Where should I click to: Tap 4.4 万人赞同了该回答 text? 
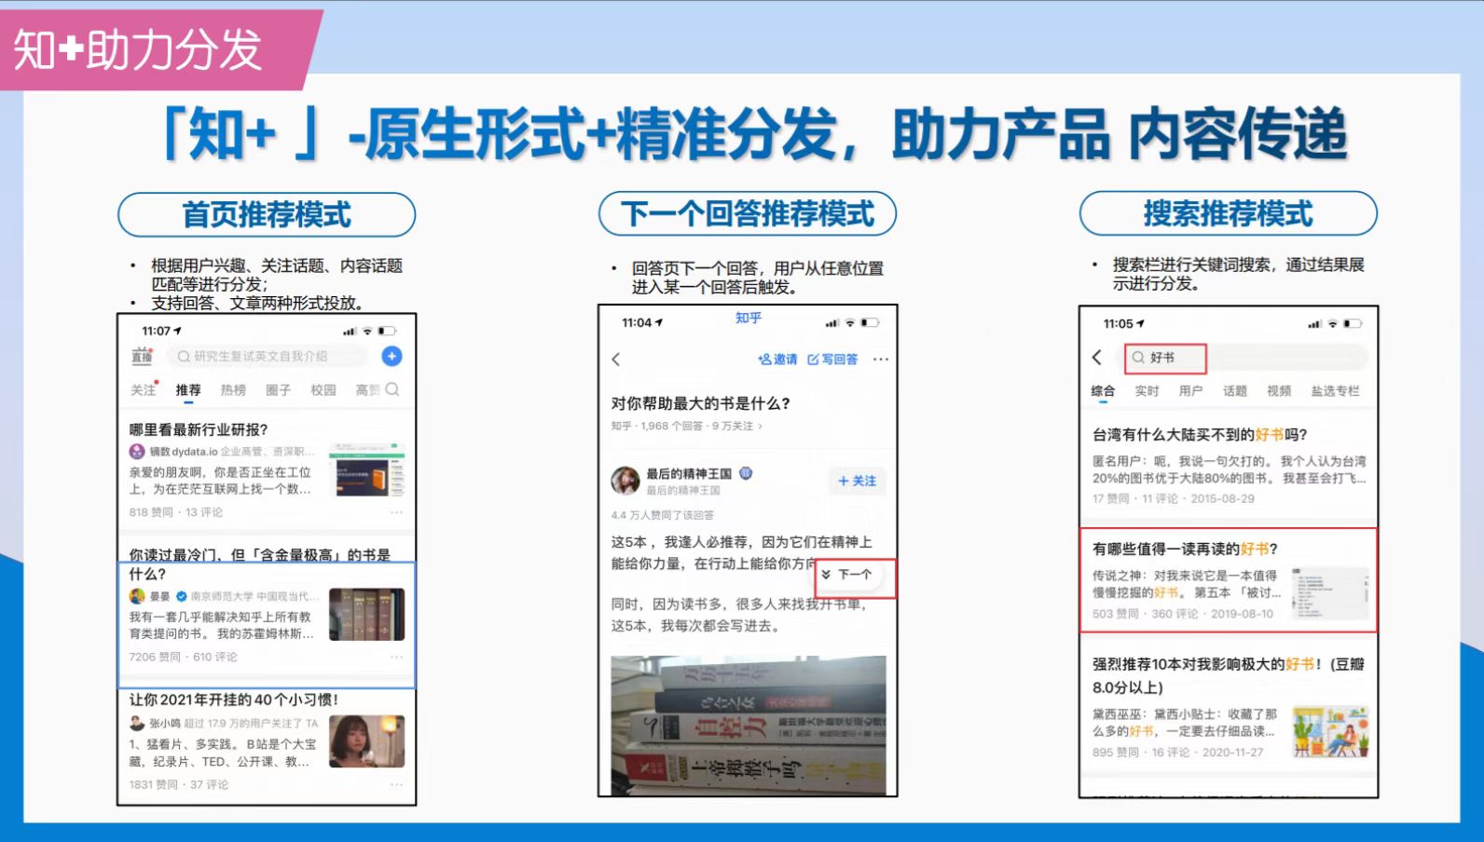point(663,515)
